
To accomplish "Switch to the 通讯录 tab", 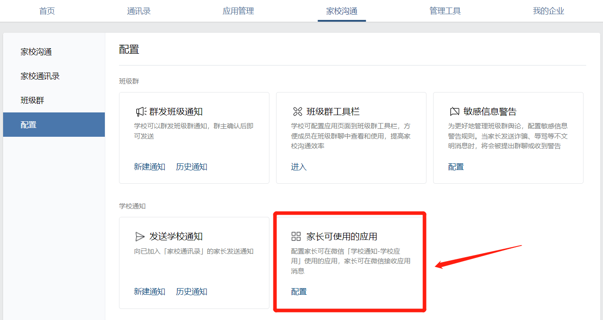I will click(x=139, y=11).
